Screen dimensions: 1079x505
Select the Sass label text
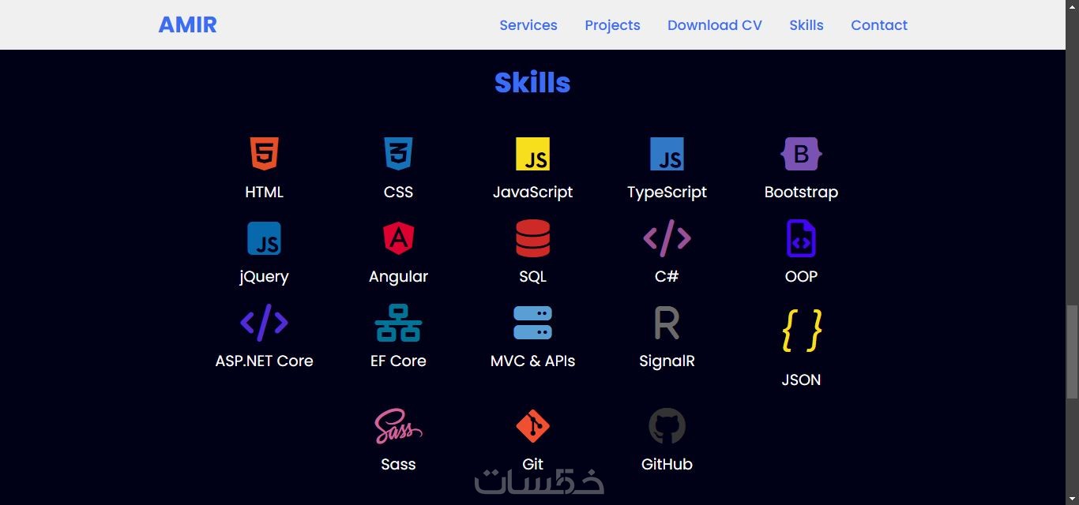(398, 464)
